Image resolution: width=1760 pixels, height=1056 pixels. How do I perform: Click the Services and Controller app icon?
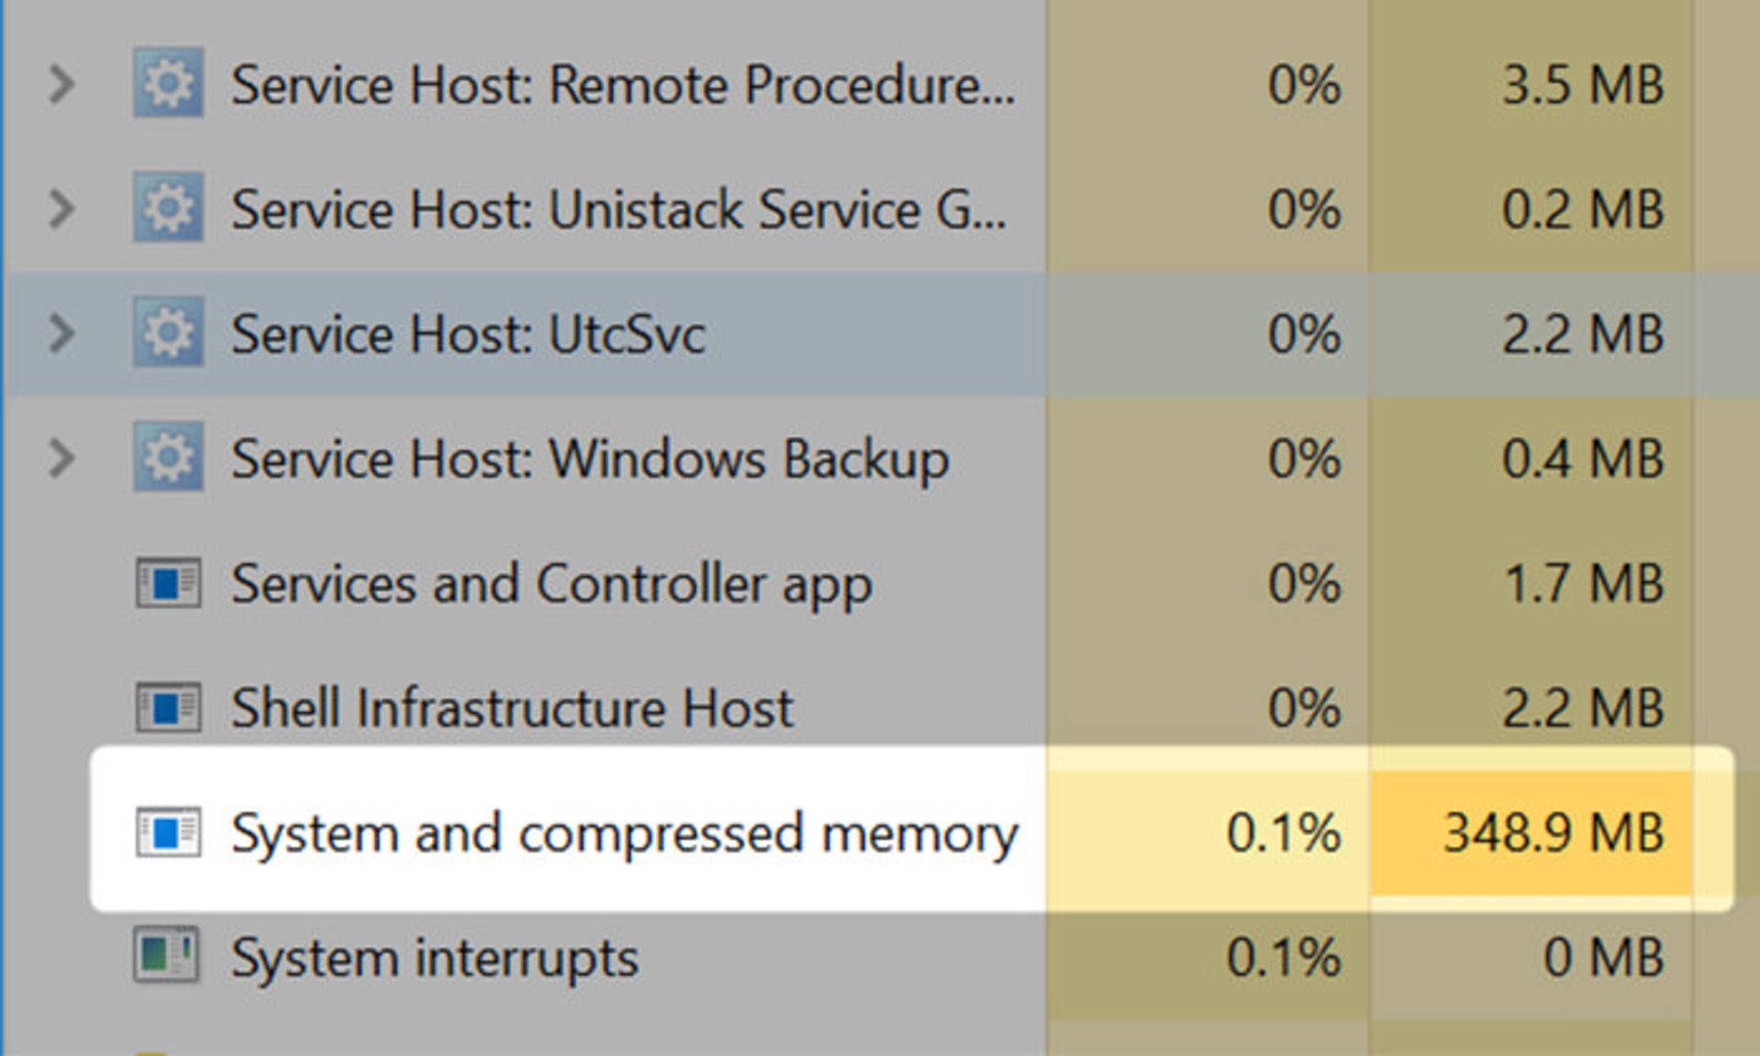[x=168, y=583]
